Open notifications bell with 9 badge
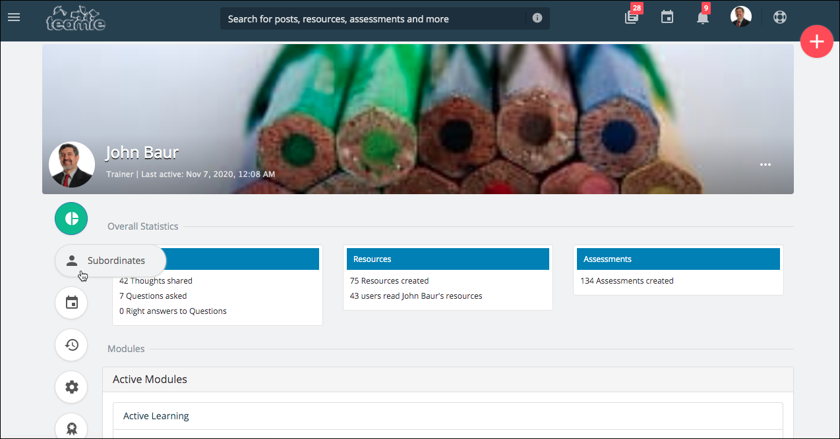The image size is (840, 439). 703,17
